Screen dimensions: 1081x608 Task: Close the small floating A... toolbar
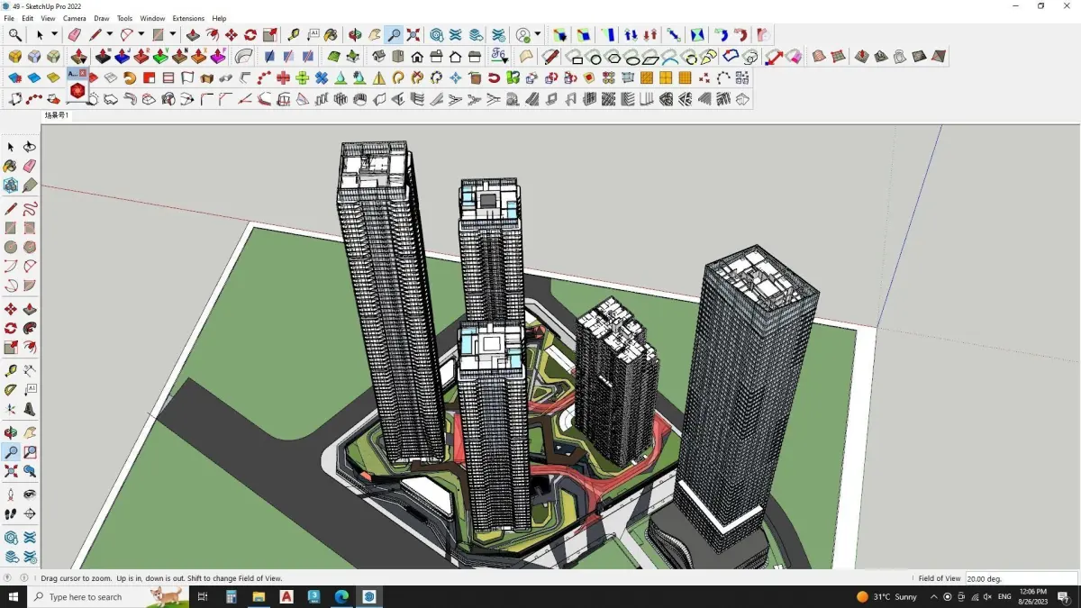coord(83,73)
